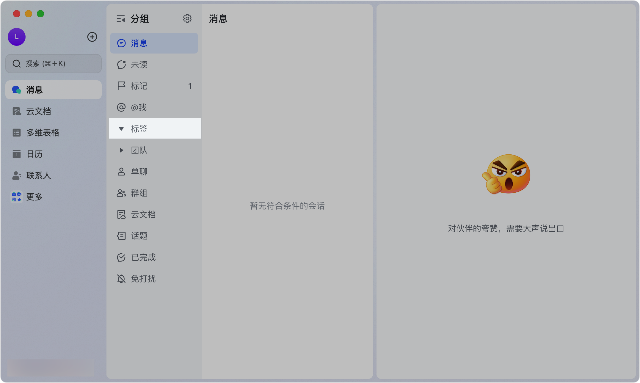This screenshot has width=640, height=383.
Task: Open the group settings gear icon
Action: click(187, 19)
